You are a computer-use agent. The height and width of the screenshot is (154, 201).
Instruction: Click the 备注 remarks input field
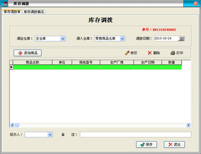point(136,135)
